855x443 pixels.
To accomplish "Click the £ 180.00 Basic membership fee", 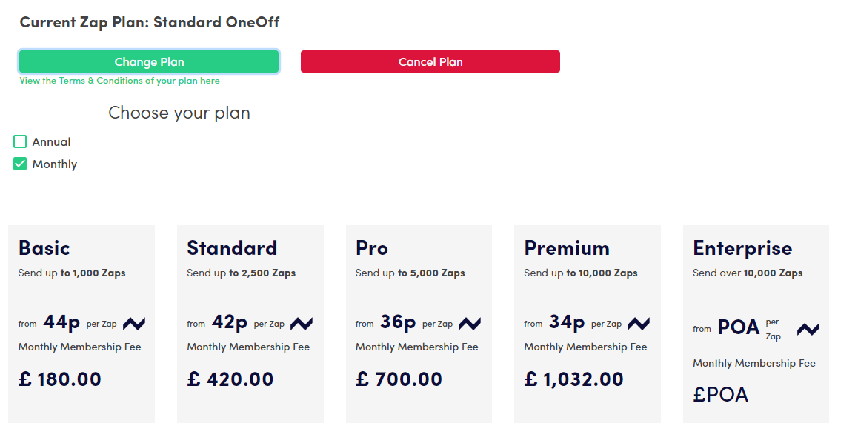I will pyautogui.click(x=60, y=379).
